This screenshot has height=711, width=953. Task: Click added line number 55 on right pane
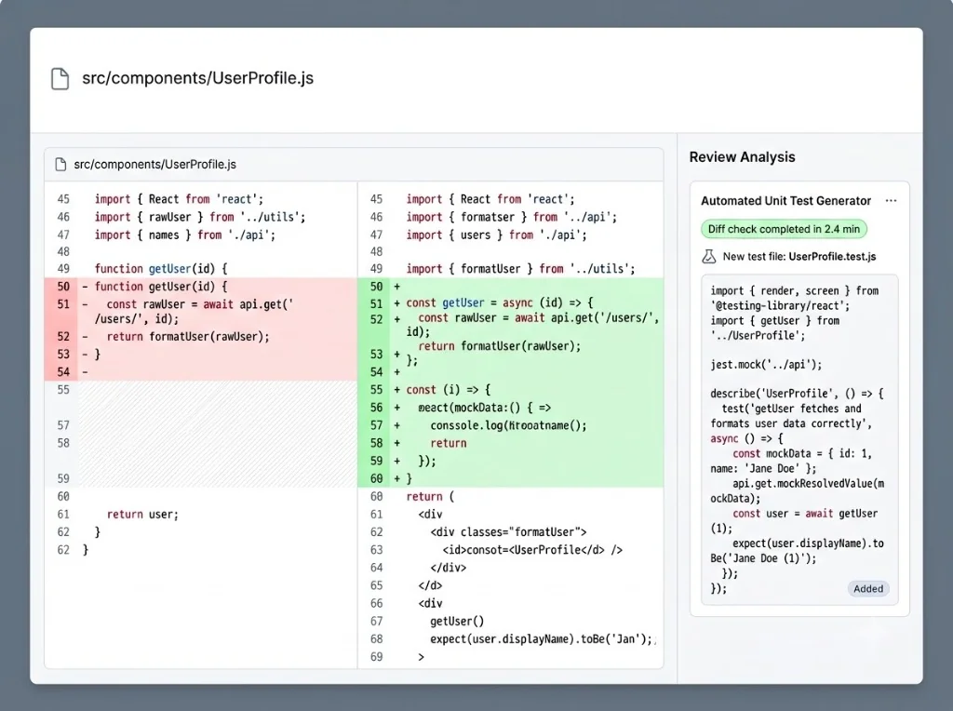(376, 390)
